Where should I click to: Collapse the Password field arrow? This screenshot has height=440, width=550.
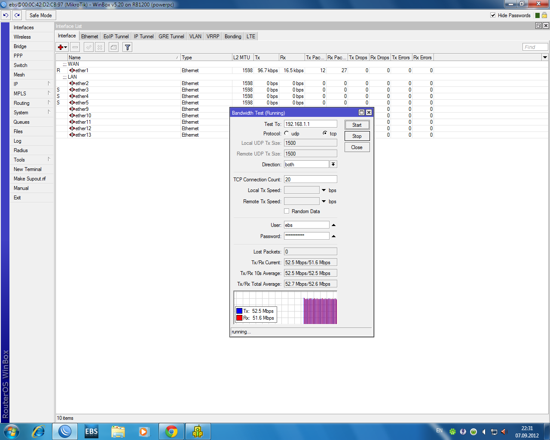[x=333, y=236]
